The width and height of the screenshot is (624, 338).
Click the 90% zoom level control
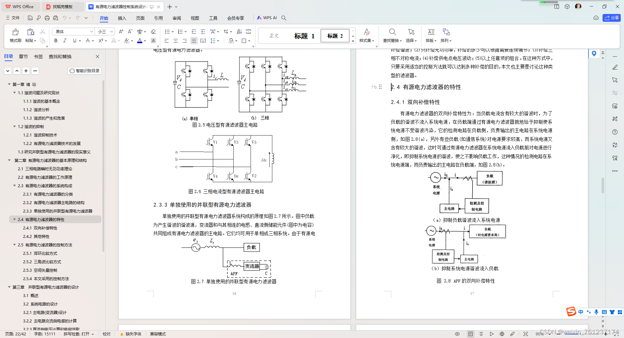click(x=539, y=334)
